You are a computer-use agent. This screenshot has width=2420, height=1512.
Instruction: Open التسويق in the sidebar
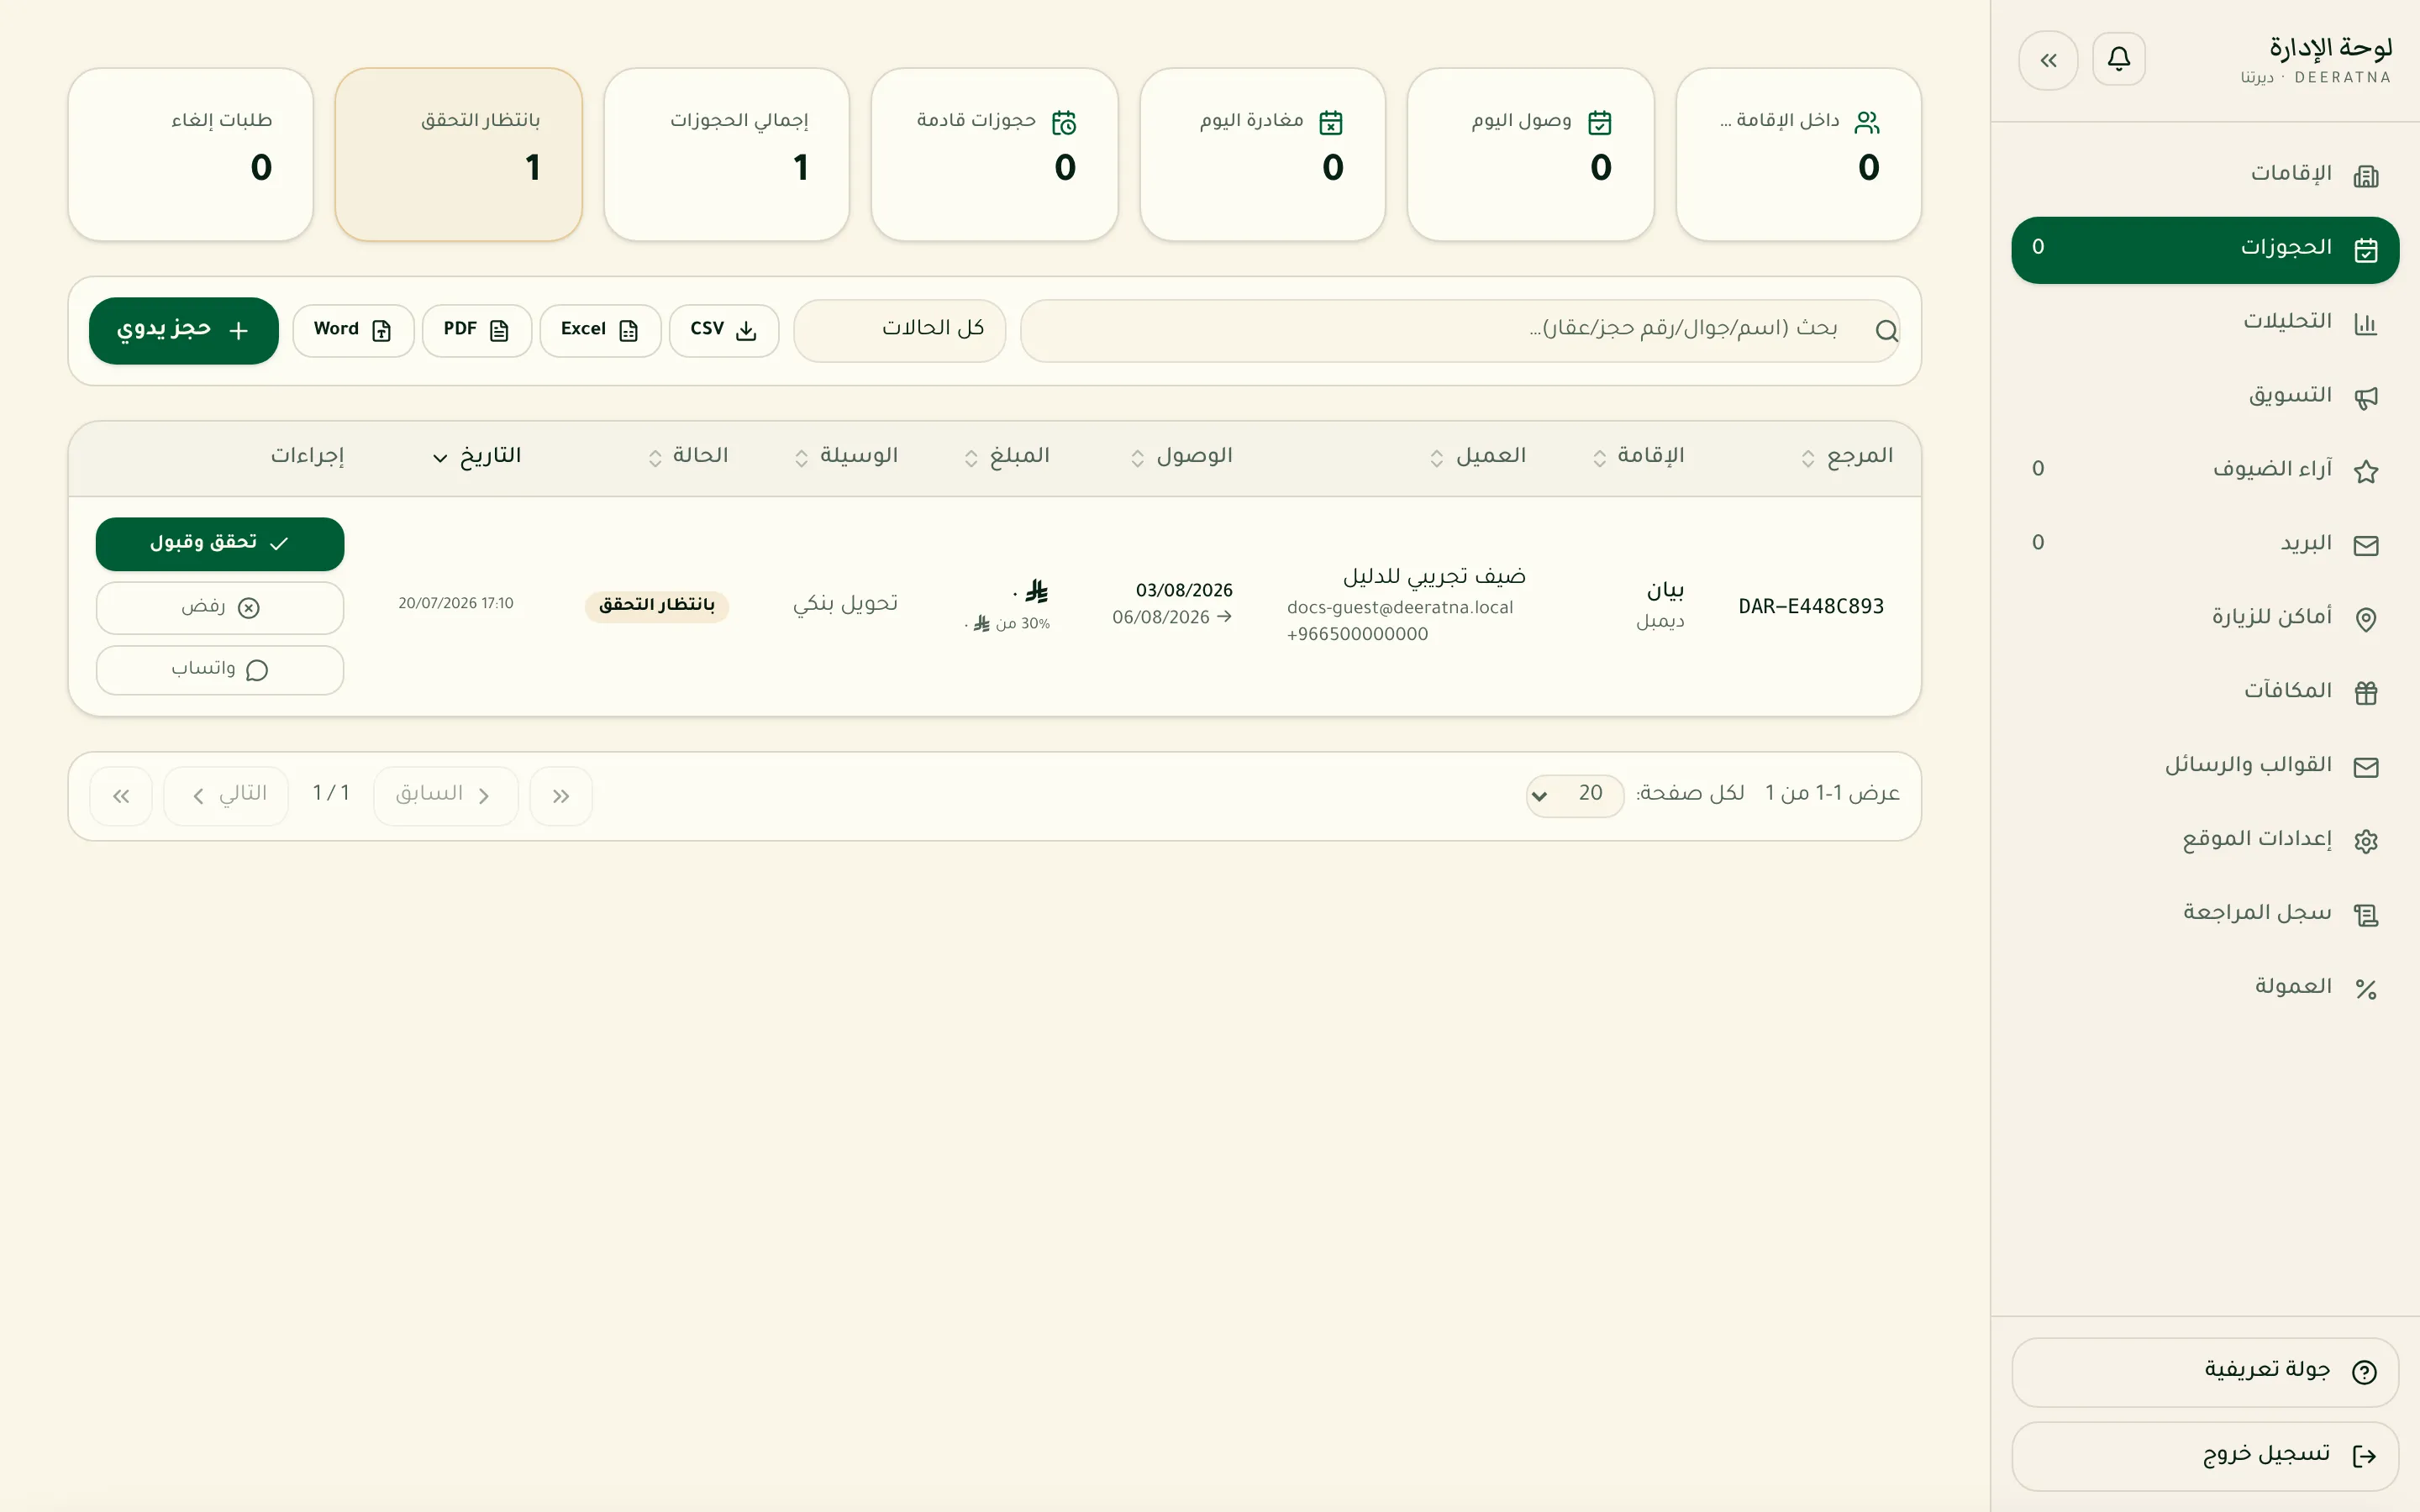click(2205, 397)
